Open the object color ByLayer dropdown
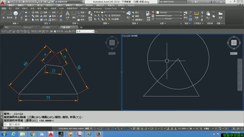Image resolution: width=244 pixels, height=137 pixels. pos(169,13)
